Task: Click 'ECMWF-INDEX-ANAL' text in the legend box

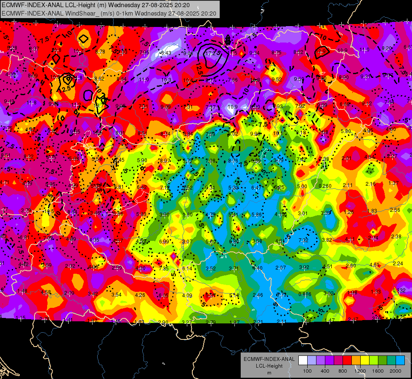Action: (x=269, y=359)
